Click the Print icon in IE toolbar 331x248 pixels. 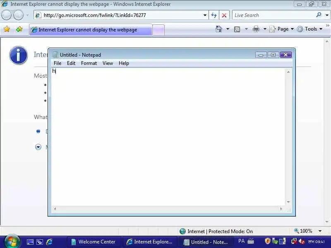coord(256,29)
